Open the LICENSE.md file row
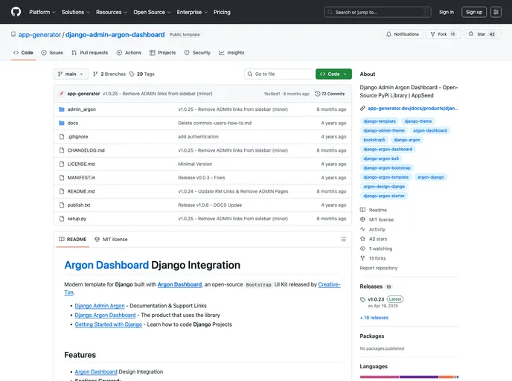 click(x=202, y=164)
